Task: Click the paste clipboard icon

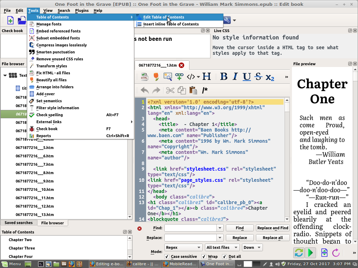Action: click(193, 90)
